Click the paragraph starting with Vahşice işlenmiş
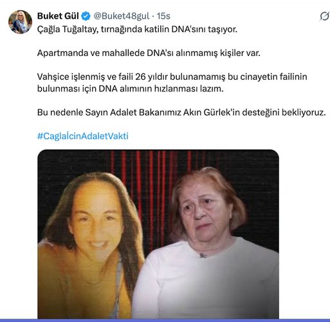The width and height of the screenshot is (330, 322). 172,82
